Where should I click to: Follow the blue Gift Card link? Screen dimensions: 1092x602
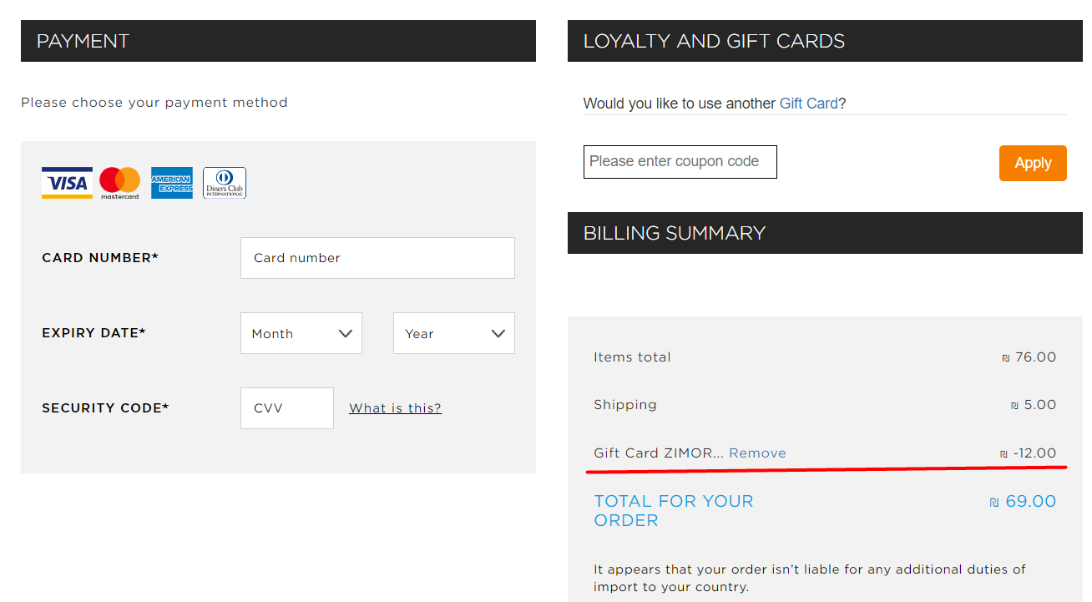(x=808, y=104)
